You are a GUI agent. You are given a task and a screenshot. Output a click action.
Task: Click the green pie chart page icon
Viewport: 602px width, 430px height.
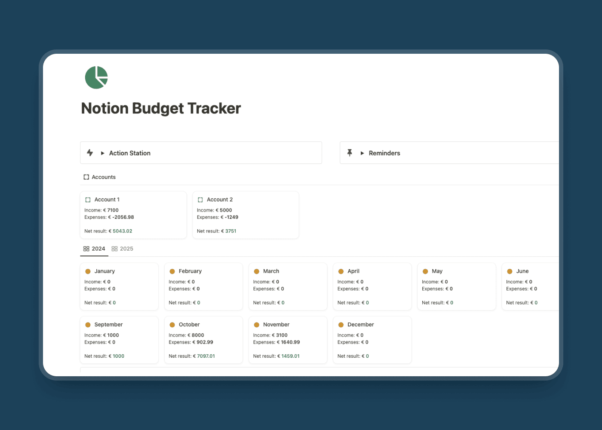96,78
